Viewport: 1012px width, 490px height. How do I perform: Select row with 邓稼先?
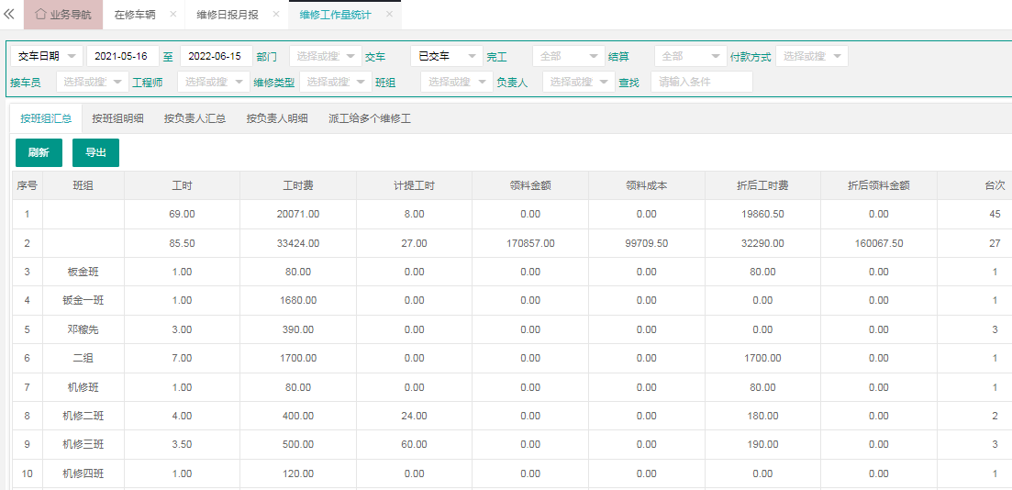(x=512, y=330)
